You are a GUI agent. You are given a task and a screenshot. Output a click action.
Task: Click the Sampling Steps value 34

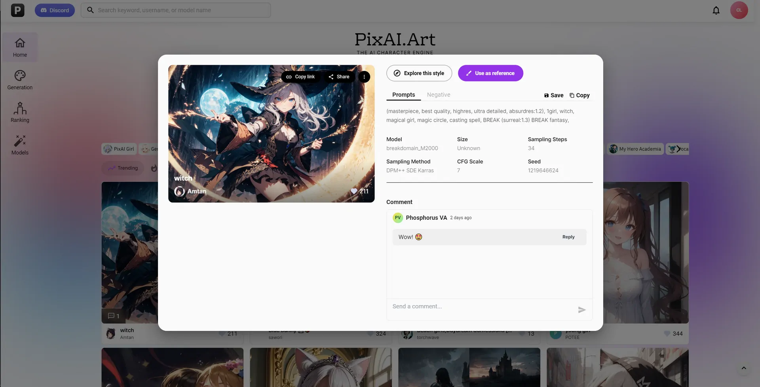tap(531, 148)
